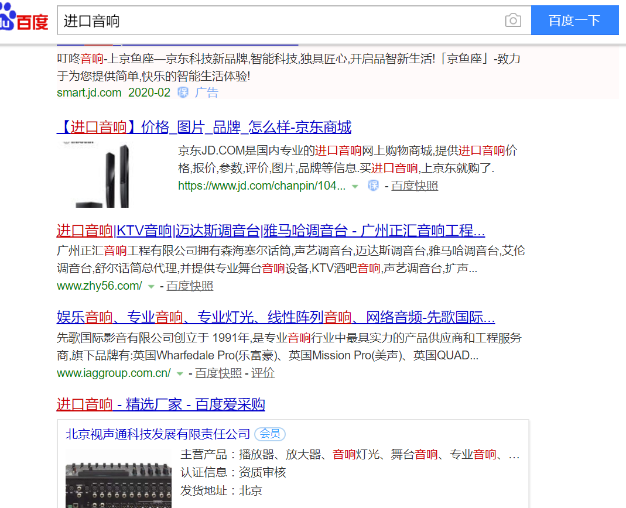Image resolution: width=626 pixels, height=508 pixels.
Task: Open 百度快照 for the zhy56.com result
Action: pos(190,286)
